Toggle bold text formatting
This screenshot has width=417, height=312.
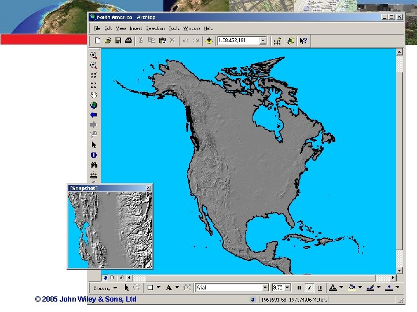[299, 288]
